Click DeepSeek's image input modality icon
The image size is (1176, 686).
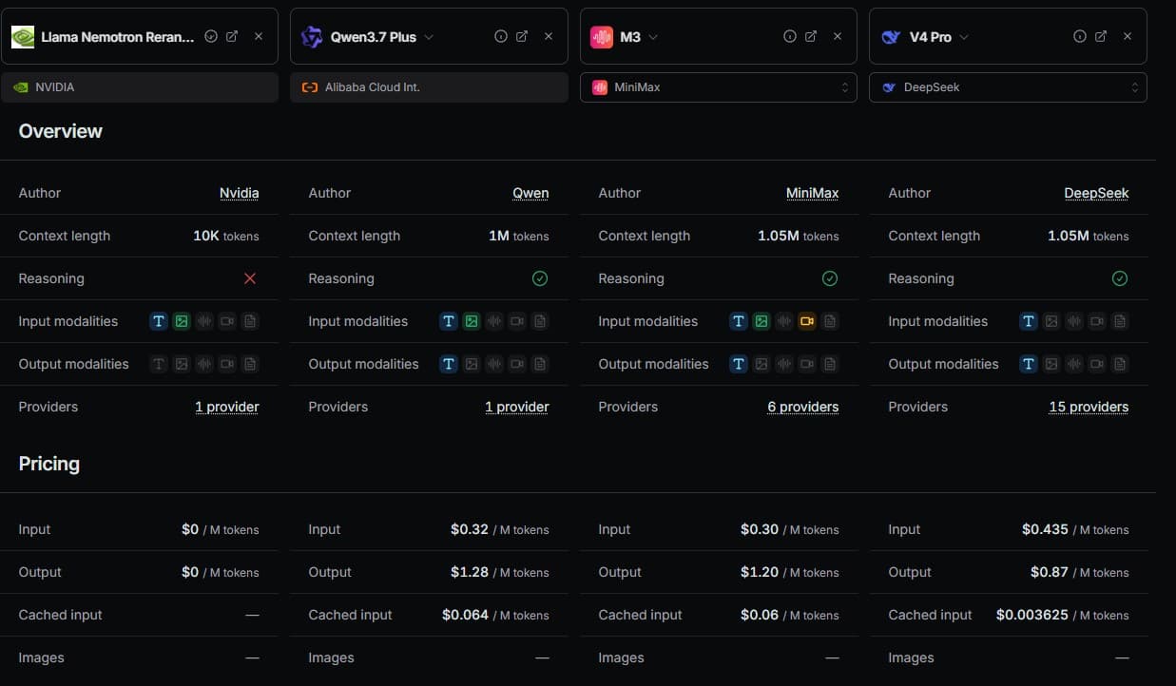pos(1051,321)
